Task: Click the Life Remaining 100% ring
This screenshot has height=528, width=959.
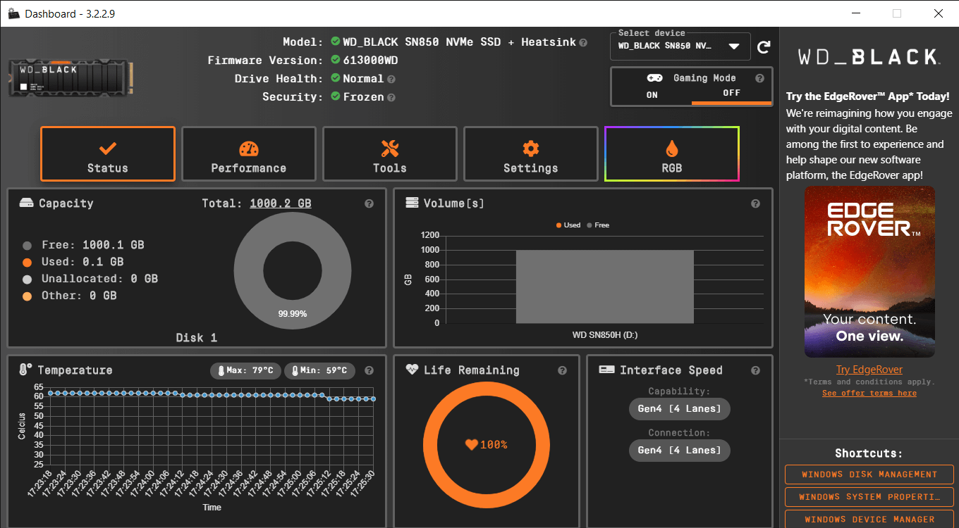Action: [x=487, y=445]
